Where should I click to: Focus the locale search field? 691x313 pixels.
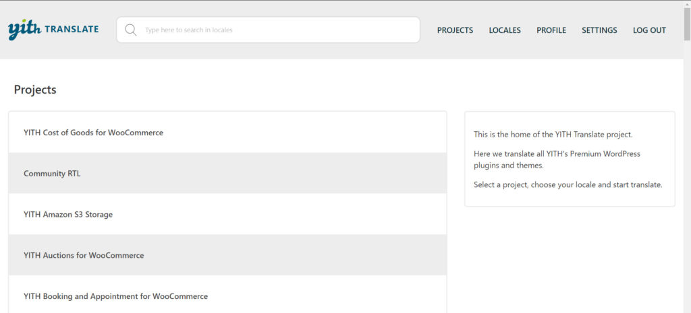pyautogui.click(x=268, y=30)
